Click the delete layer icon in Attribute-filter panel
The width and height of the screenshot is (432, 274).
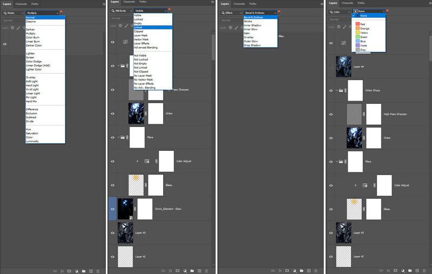pyautogui.click(x=206, y=271)
